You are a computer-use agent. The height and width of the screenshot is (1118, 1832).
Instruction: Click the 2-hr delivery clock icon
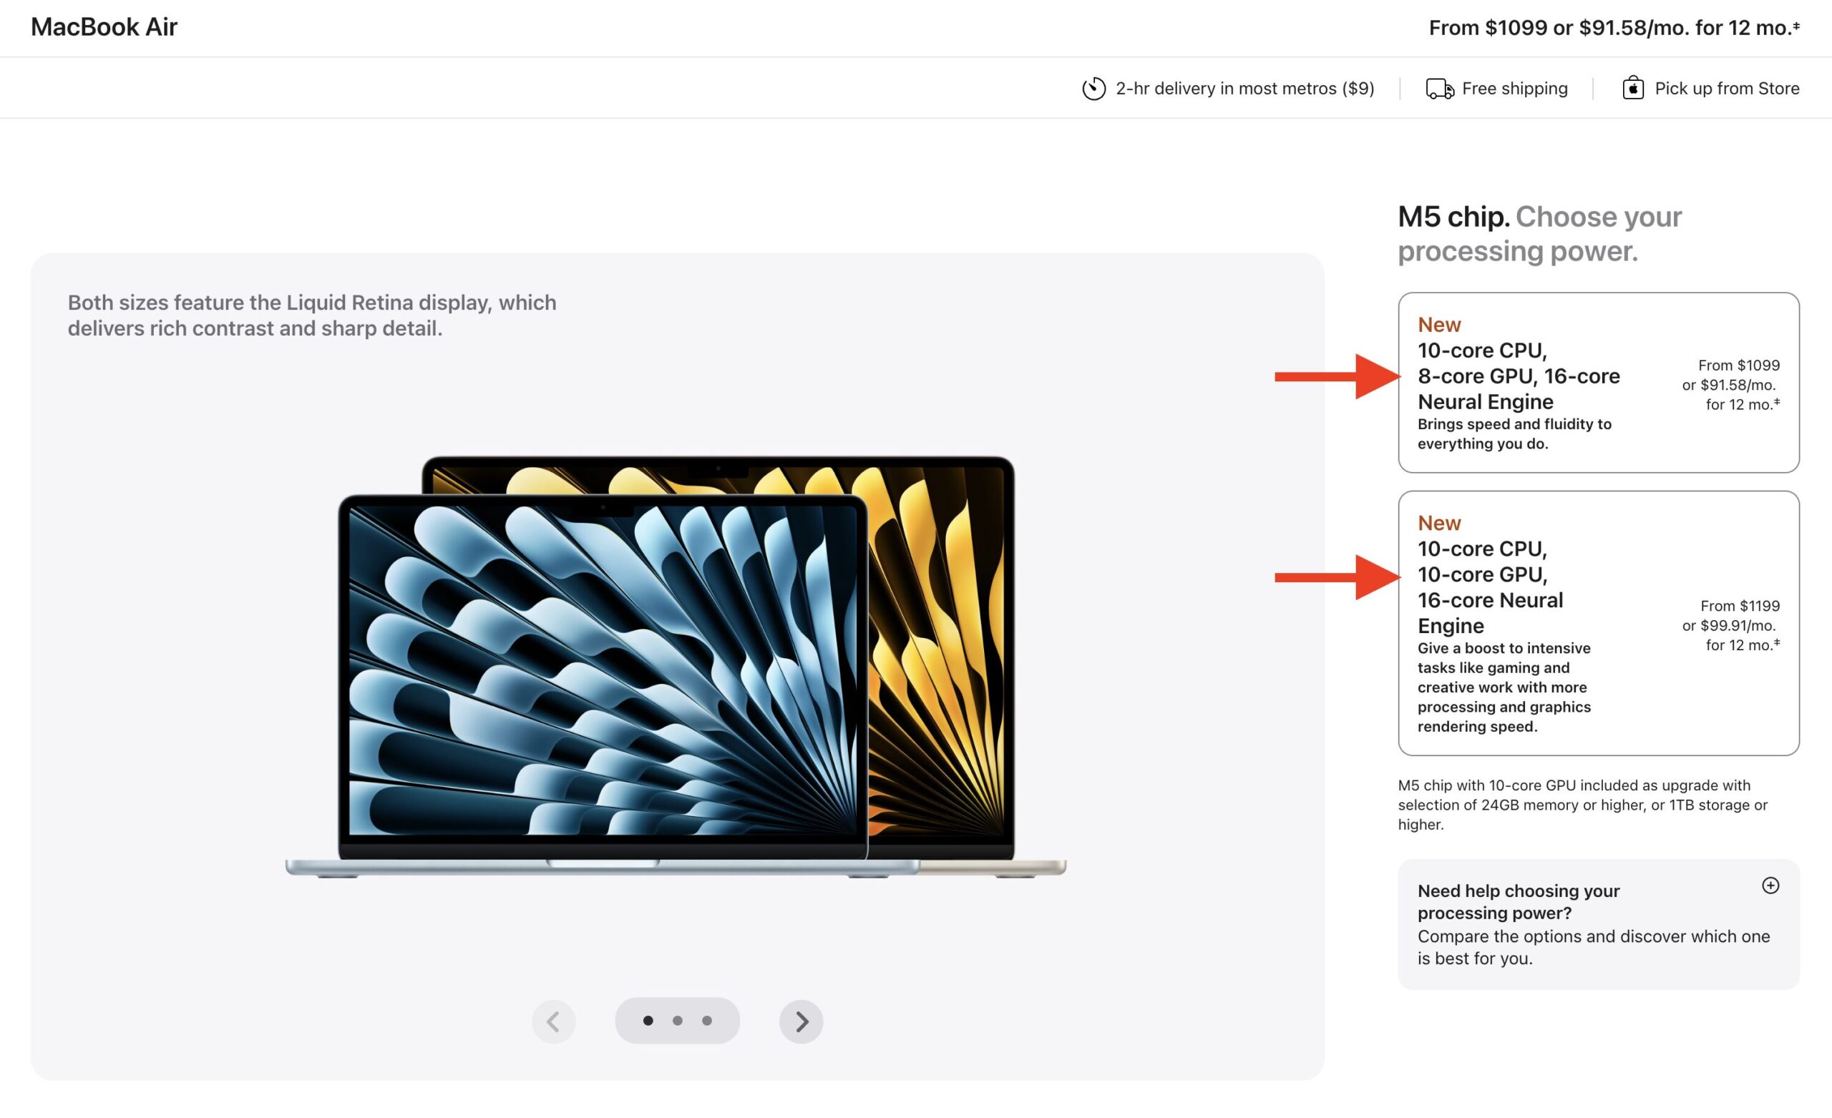(1093, 89)
